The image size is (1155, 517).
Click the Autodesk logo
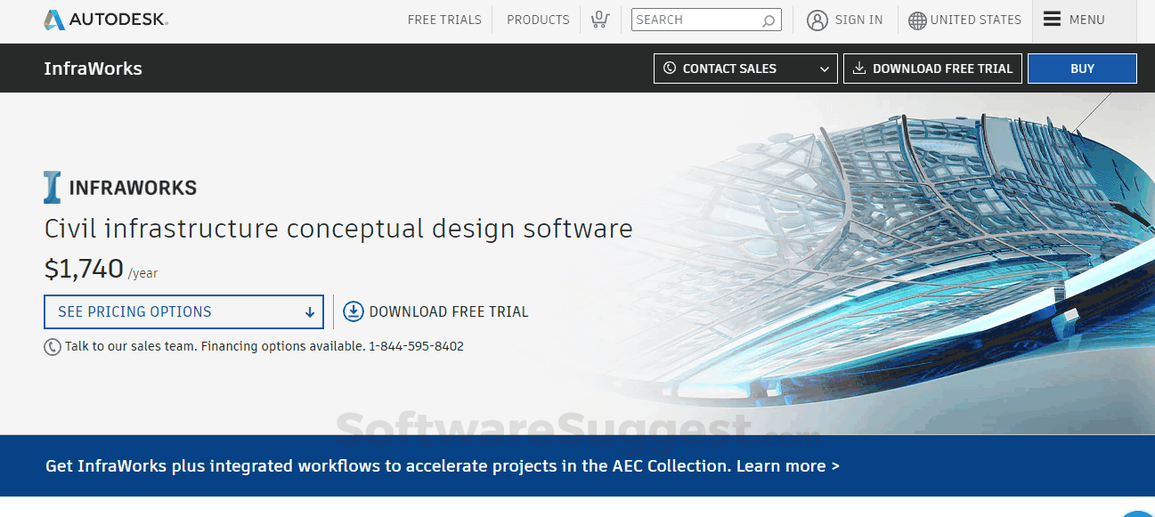[55, 18]
